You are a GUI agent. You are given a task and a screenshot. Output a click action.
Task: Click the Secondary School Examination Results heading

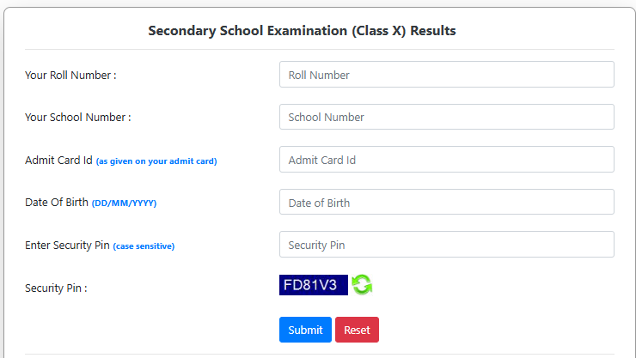[302, 31]
